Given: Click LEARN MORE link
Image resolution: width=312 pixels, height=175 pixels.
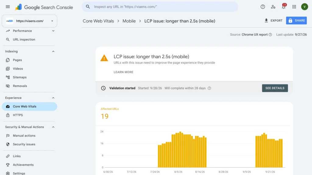Looking at the screenshot, I should click(x=123, y=72).
